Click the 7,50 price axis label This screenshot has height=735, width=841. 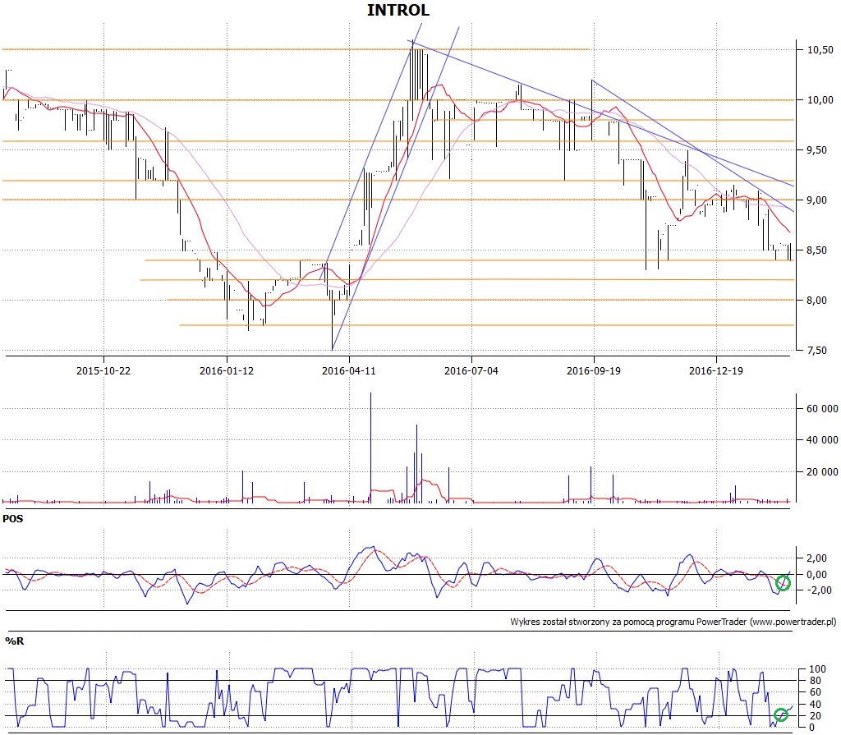(x=816, y=351)
